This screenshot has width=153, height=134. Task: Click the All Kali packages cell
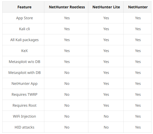coord(25,40)
